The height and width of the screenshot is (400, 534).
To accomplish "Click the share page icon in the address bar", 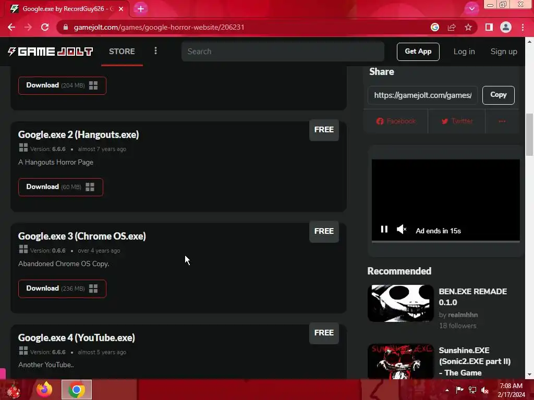I will coord(452,27).
